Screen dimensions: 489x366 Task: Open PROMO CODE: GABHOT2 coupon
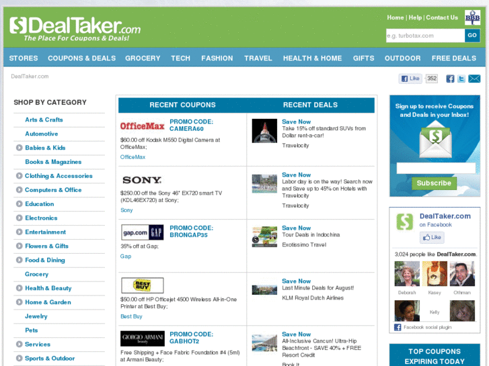[192, 338]
